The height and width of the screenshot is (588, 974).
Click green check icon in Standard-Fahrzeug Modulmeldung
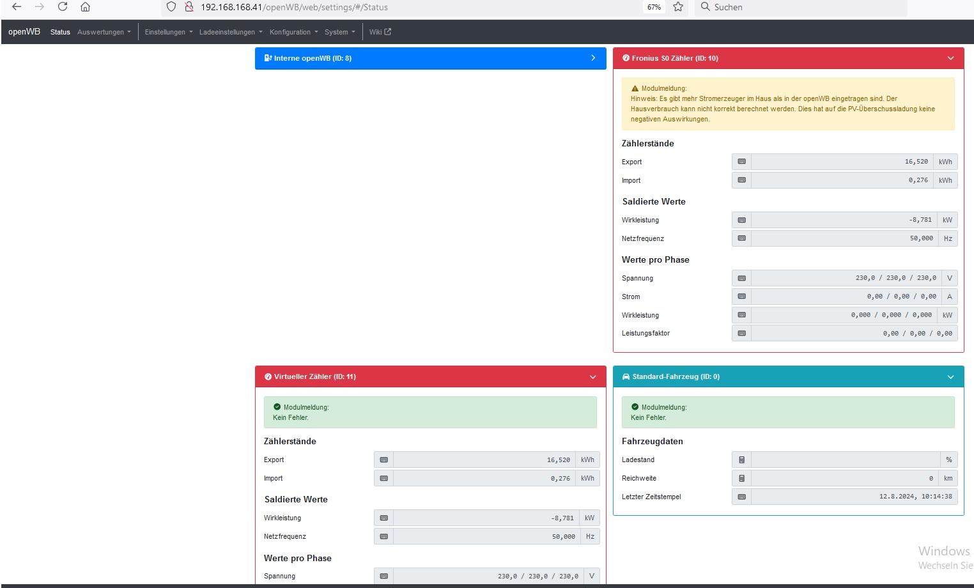coord(635,407)
